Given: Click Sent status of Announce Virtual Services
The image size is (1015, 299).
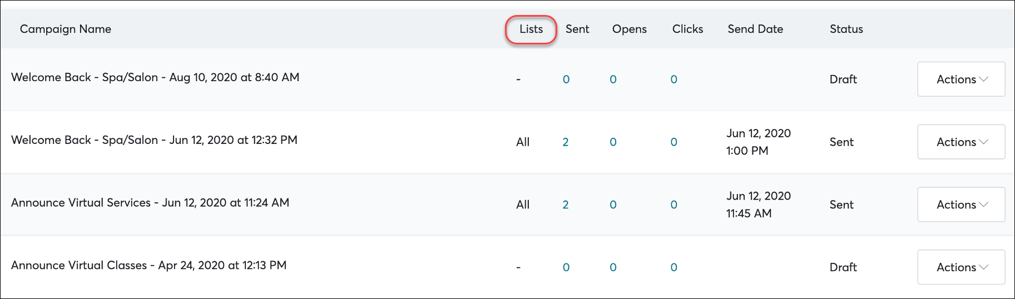Looking at the screenshot, I should pos(841,205).
